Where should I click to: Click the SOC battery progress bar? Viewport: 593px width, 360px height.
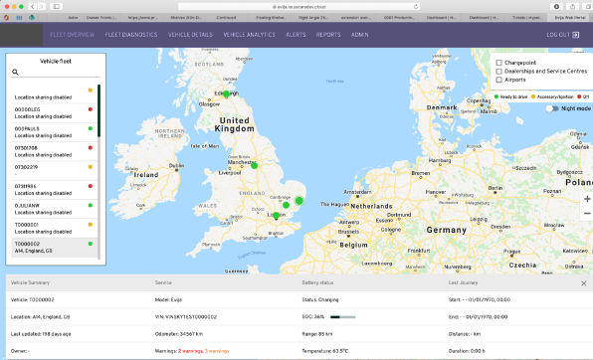pos(342,317)
